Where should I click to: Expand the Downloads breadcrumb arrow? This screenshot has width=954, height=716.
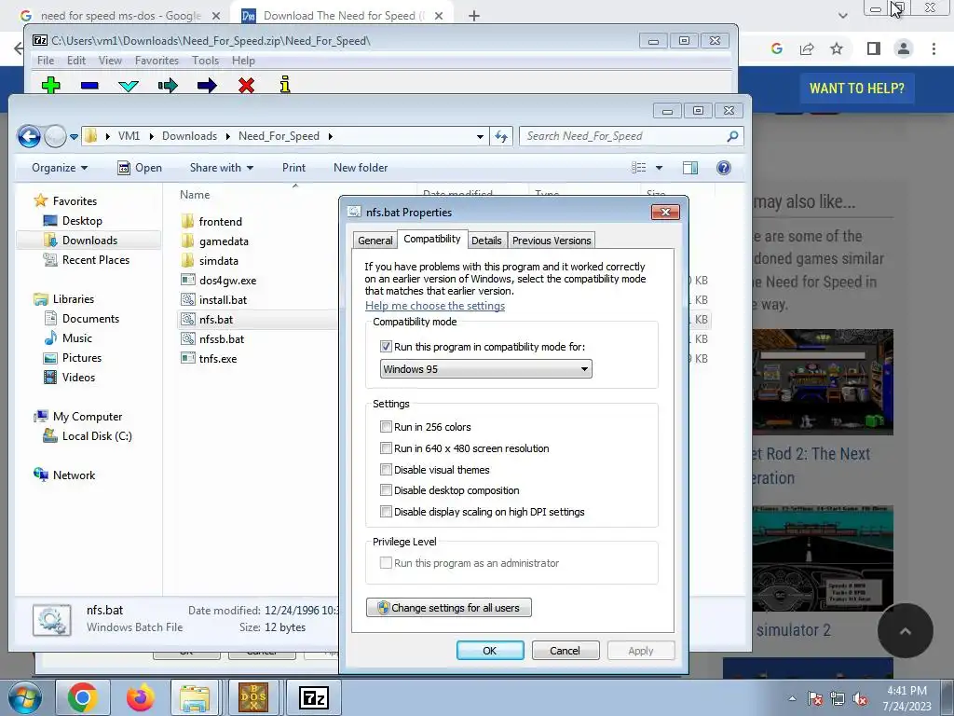click(227, 136)
